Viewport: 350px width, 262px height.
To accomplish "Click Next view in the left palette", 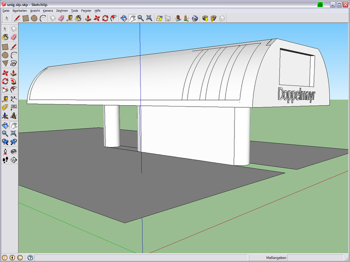I will click(14, 142).
